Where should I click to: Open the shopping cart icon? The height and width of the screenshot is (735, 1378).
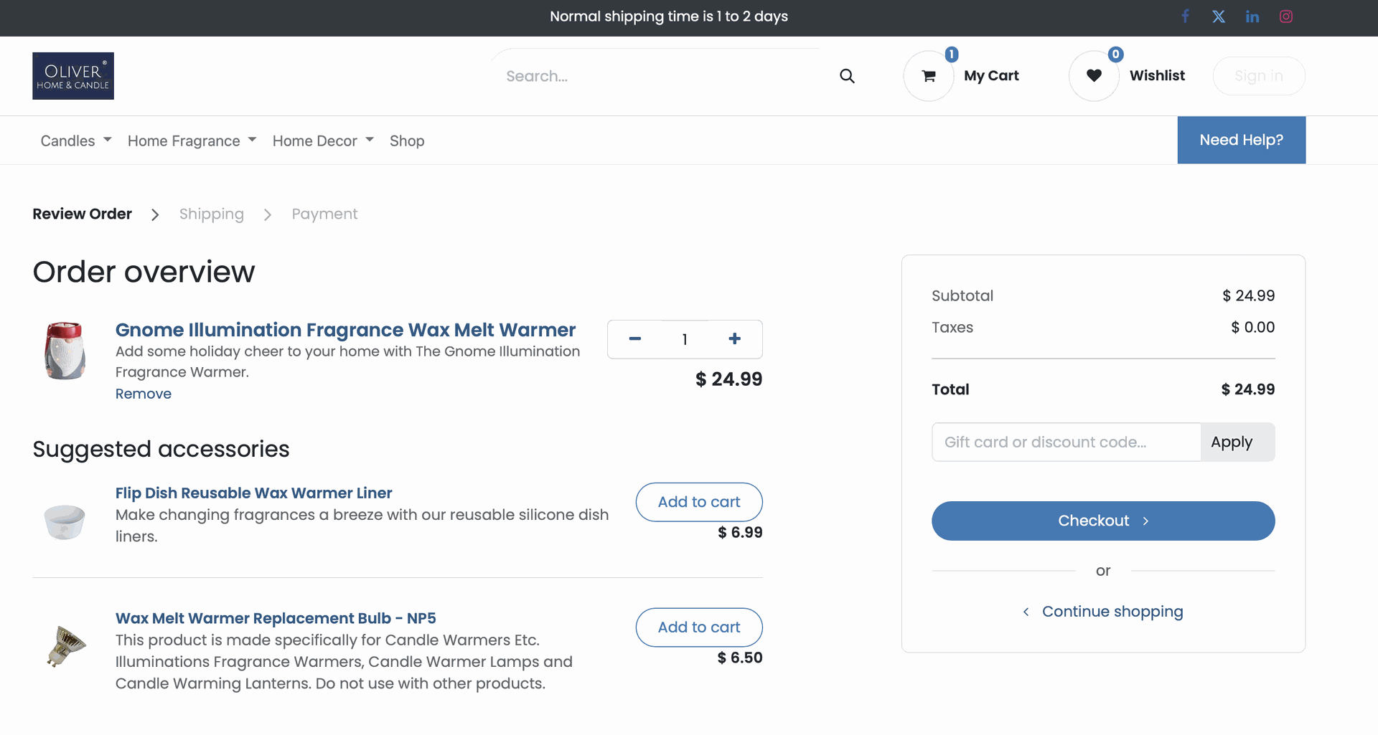[x=929, y=76]
